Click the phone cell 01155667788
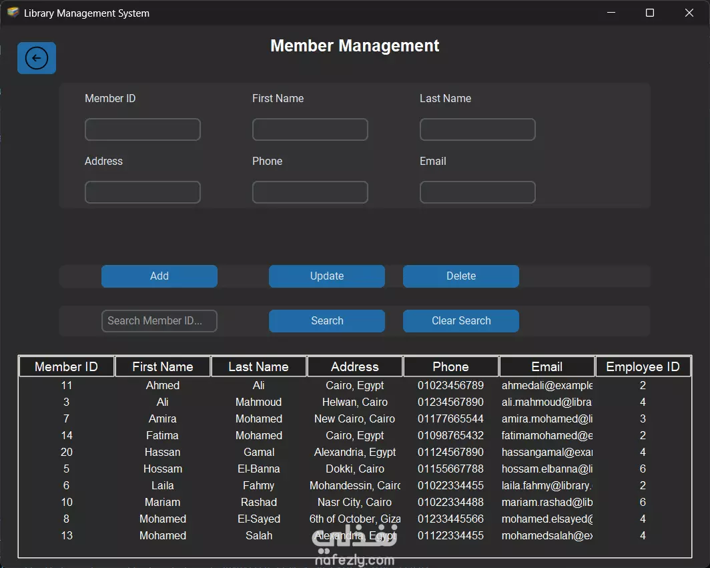Screen dimensions: 710x568 450,469
